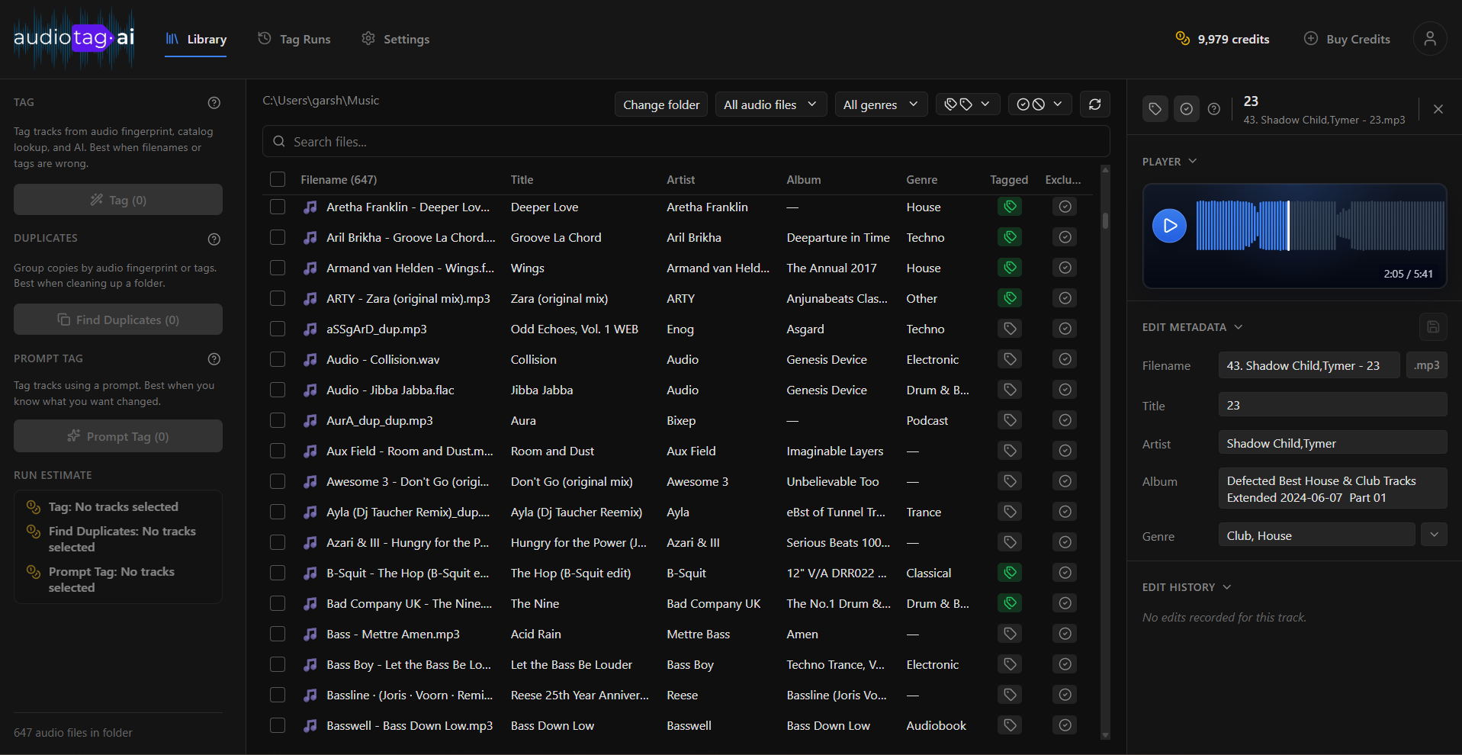This screenshot has height=755, width=1462.
Task: Click the .mp3 extension button
Action: [1426, 365]
